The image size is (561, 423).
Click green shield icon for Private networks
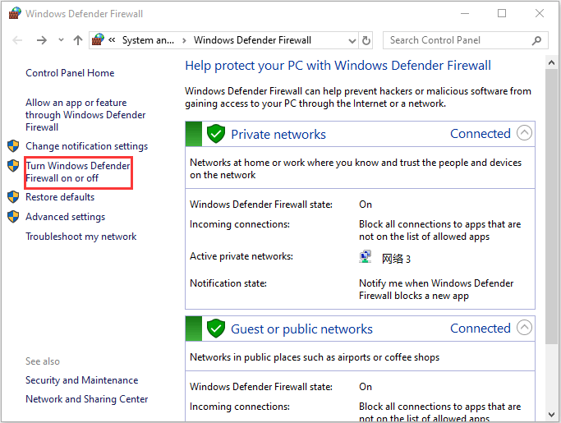[x=216, y=134]
